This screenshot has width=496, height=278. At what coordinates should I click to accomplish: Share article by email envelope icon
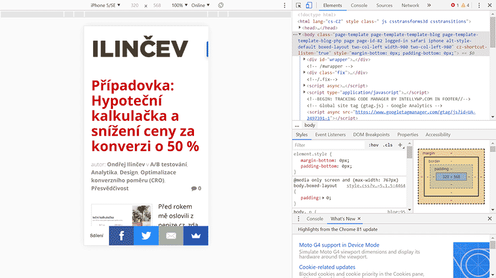pos(171,236)
